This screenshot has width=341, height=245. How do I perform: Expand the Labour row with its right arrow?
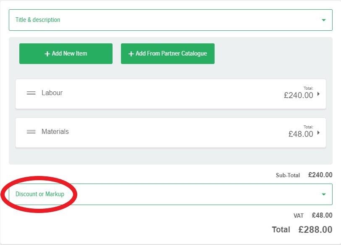pyautogui.click(x=318, y=94)
